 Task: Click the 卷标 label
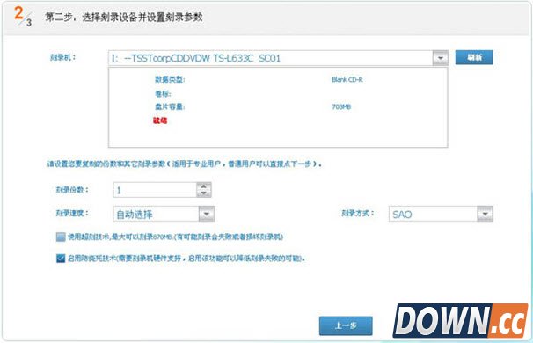point(163,94)
